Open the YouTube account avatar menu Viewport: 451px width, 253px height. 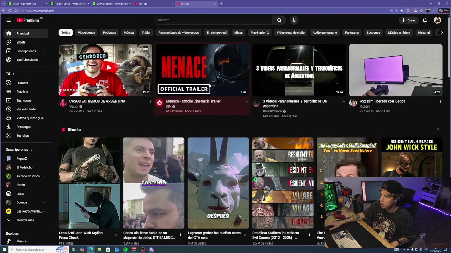tap(438, 20)
